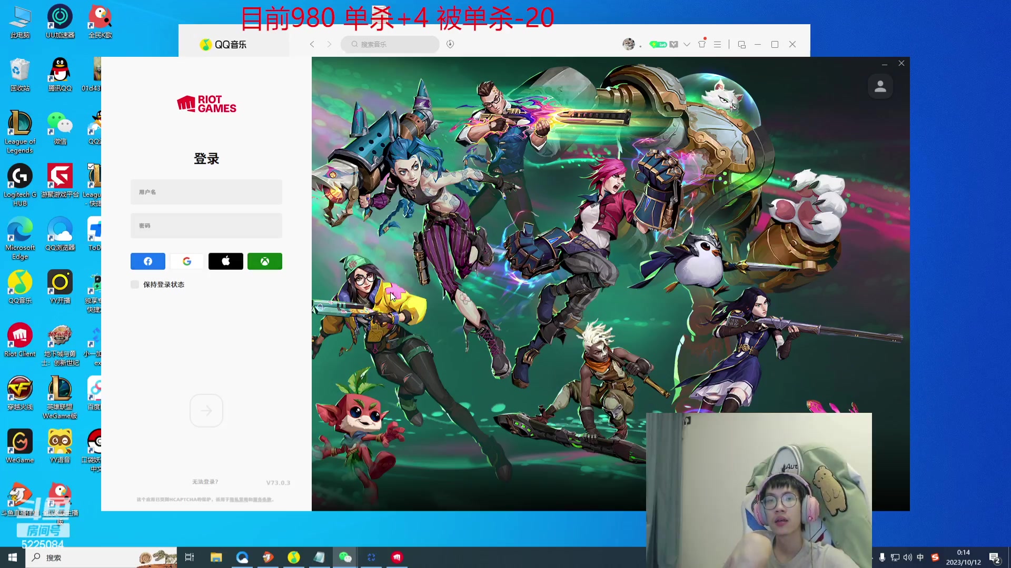
Task: Open the volume control in system tray
Action: (907, 557)
